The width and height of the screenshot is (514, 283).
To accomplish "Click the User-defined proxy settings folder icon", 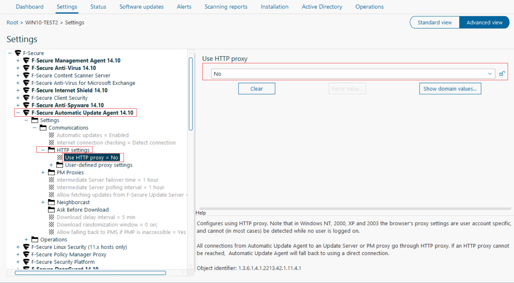I will pyautogui.click(x=60, y=165).
